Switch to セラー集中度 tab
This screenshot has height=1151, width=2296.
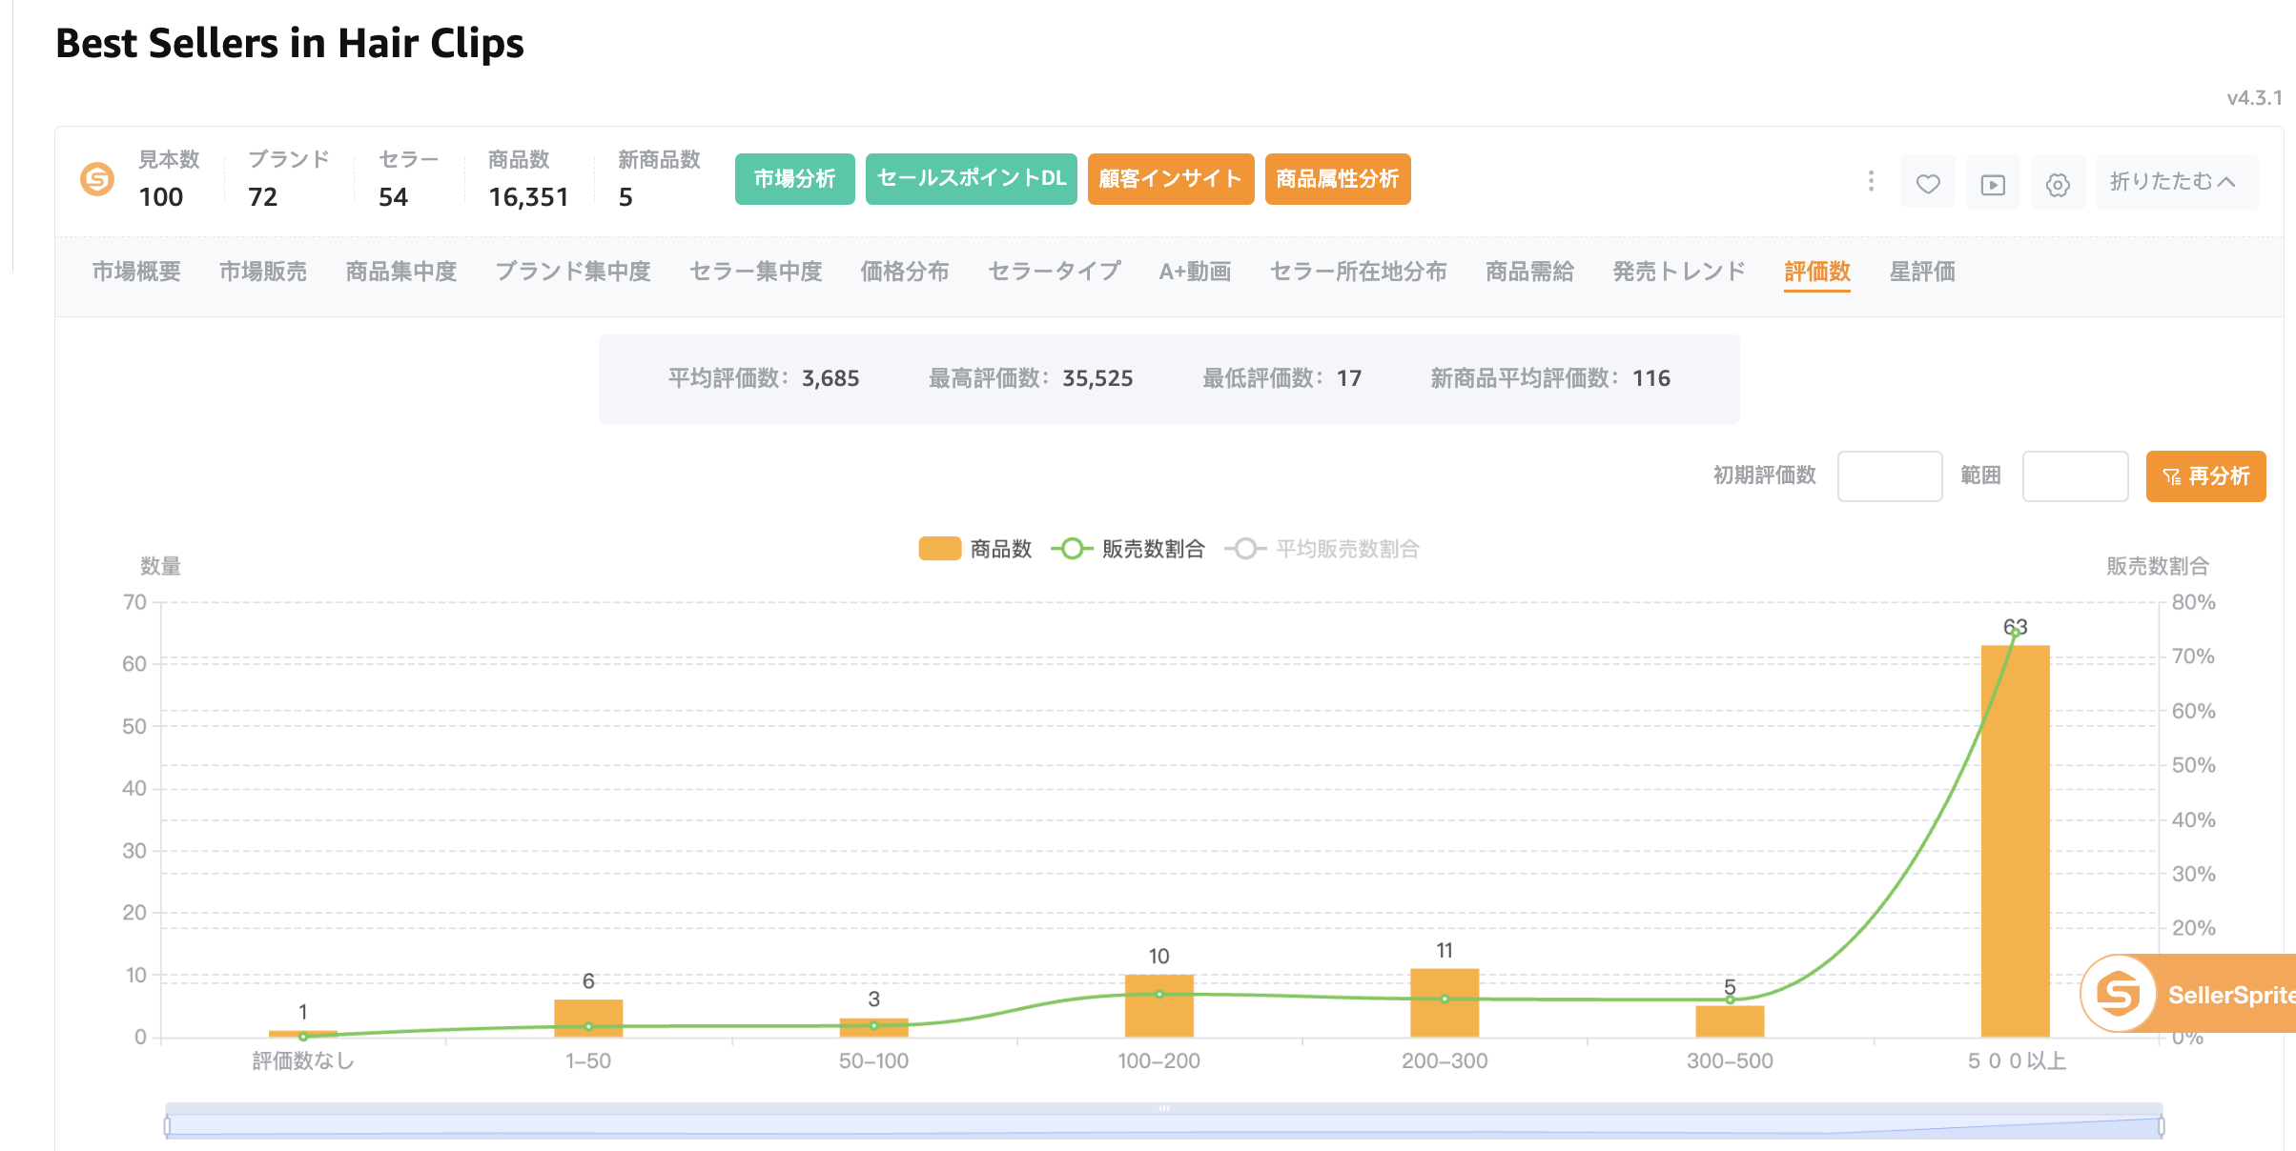755,272
